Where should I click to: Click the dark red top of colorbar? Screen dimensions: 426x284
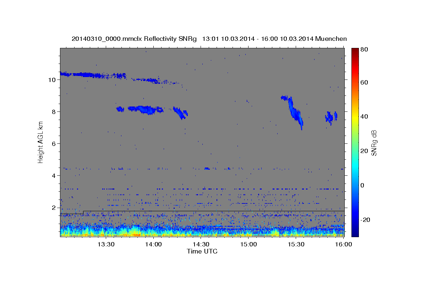coord(355,51)
